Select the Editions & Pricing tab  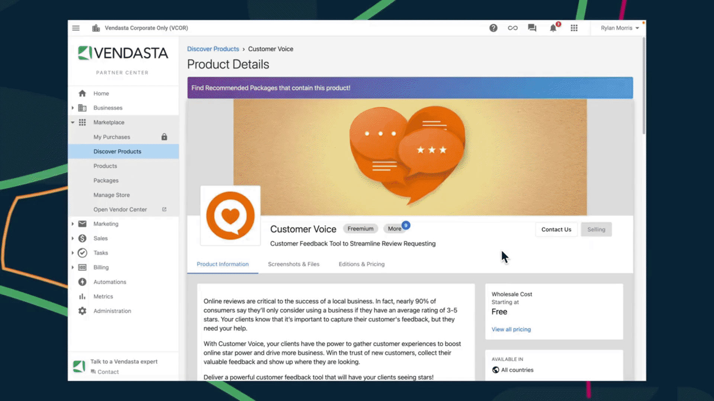[361, 264]
